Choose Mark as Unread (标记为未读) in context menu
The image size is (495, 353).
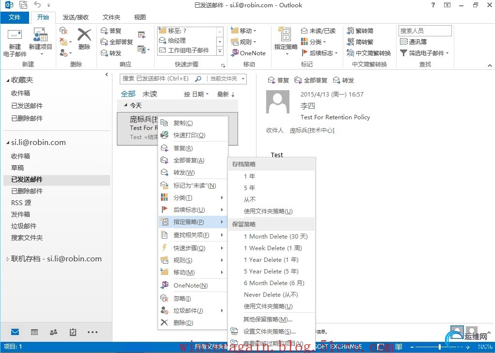192,185
